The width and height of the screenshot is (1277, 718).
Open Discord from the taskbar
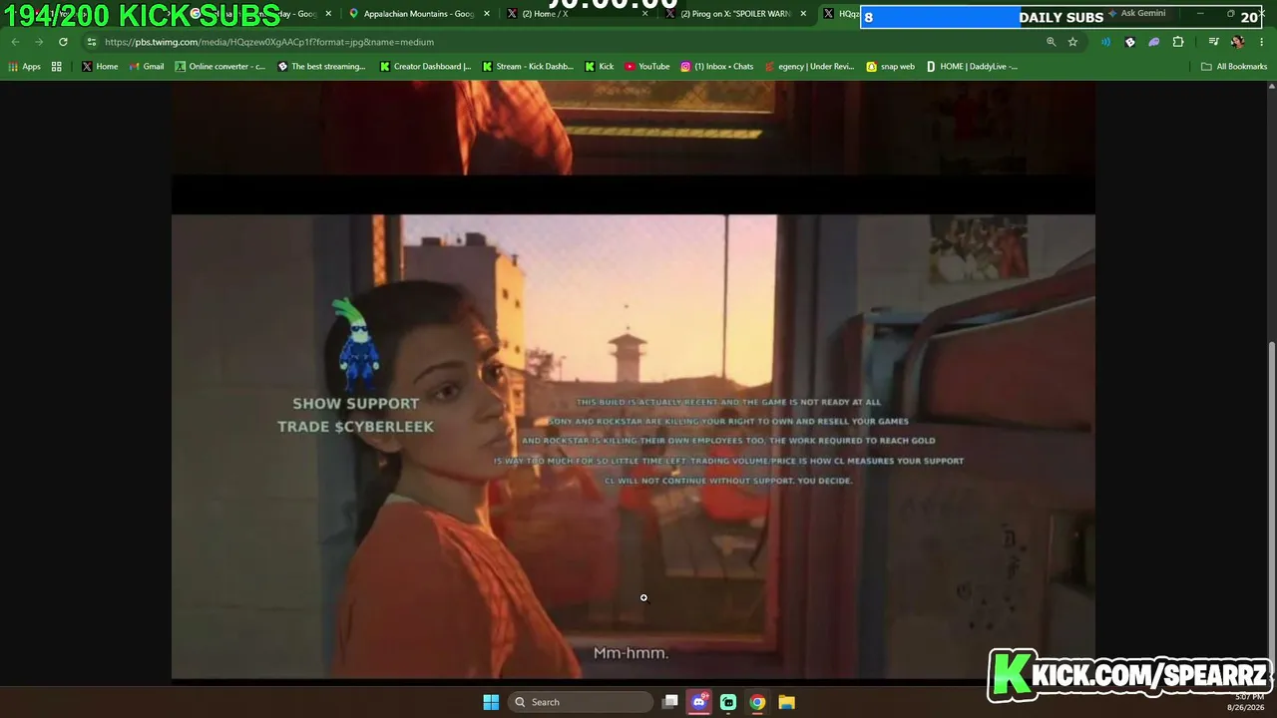(699, 702)
